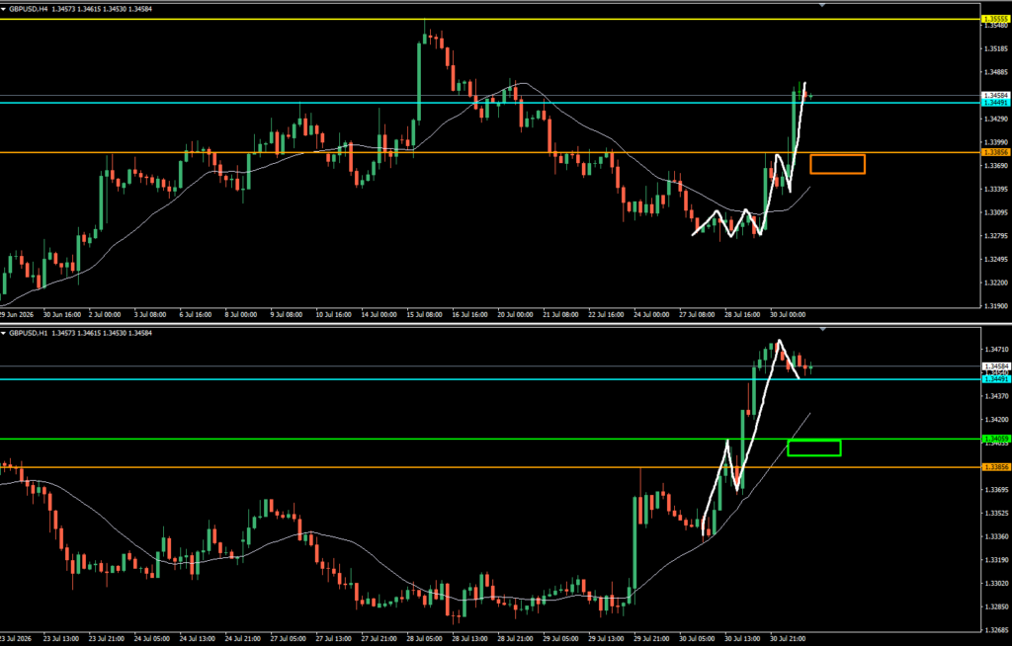Click the 1.35185 price scale value

click(996, 48)
